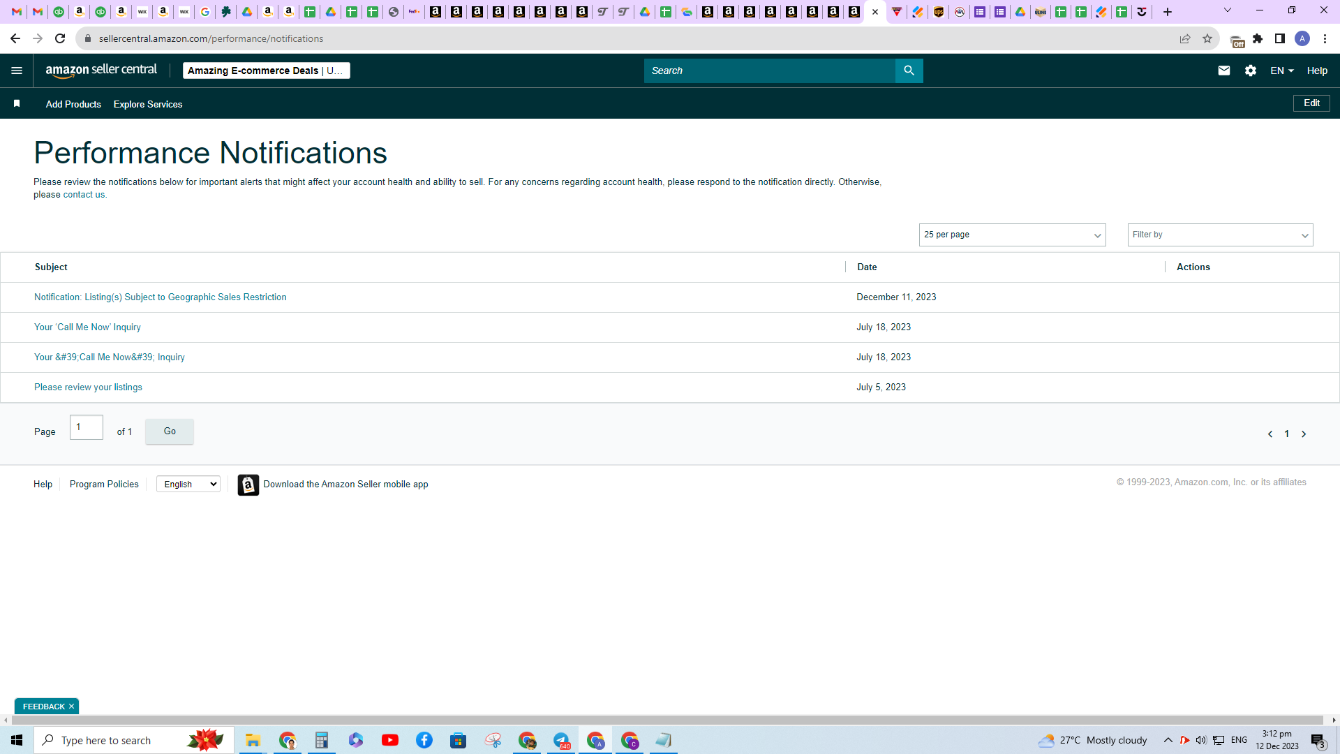The width and height of the screenshot is (1340, 754).
Task: Open the 25 per page dropdown
Action: pos(1012,235)
